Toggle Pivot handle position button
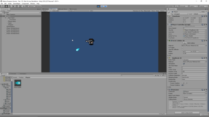209x117 pixels. tap(31, 6)
